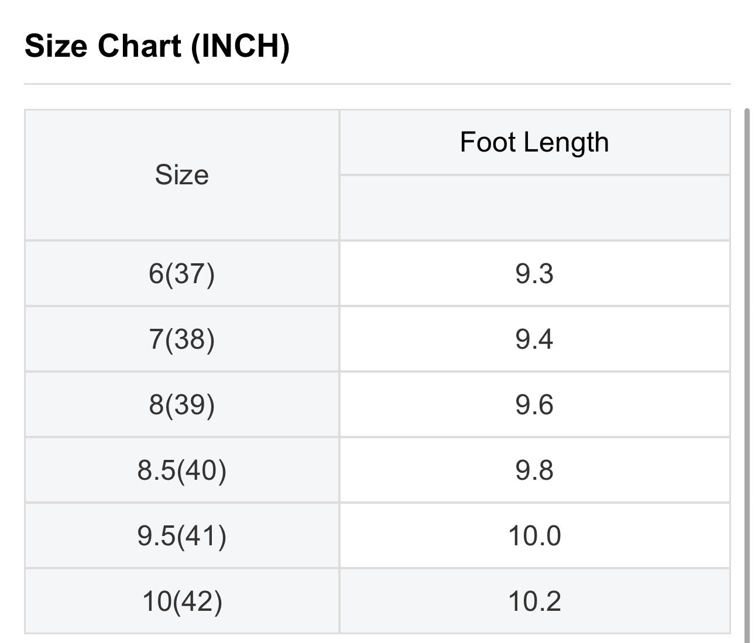755x643 pixels.
Task: Click the vertical scrollbar beside the table
Action: [746, 374]
